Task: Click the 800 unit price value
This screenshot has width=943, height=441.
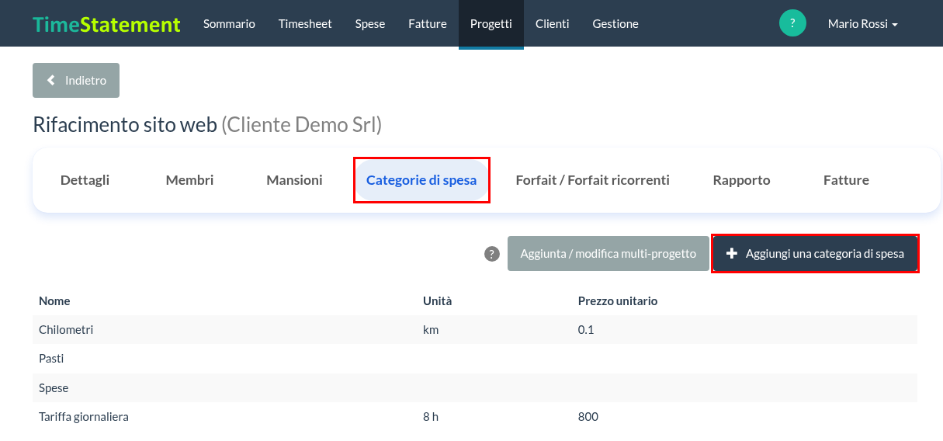Action: [x=588, y=417]
